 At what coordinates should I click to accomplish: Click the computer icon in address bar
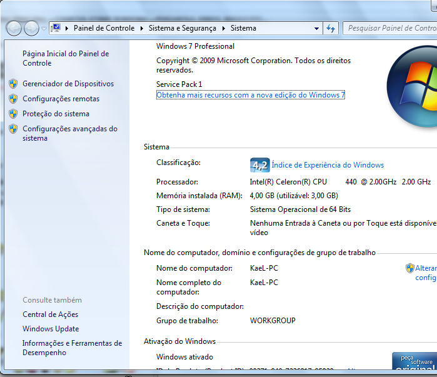coord(56,28)
